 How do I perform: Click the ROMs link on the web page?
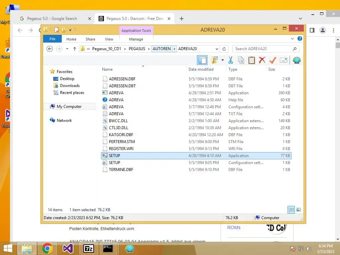(234, 227)
